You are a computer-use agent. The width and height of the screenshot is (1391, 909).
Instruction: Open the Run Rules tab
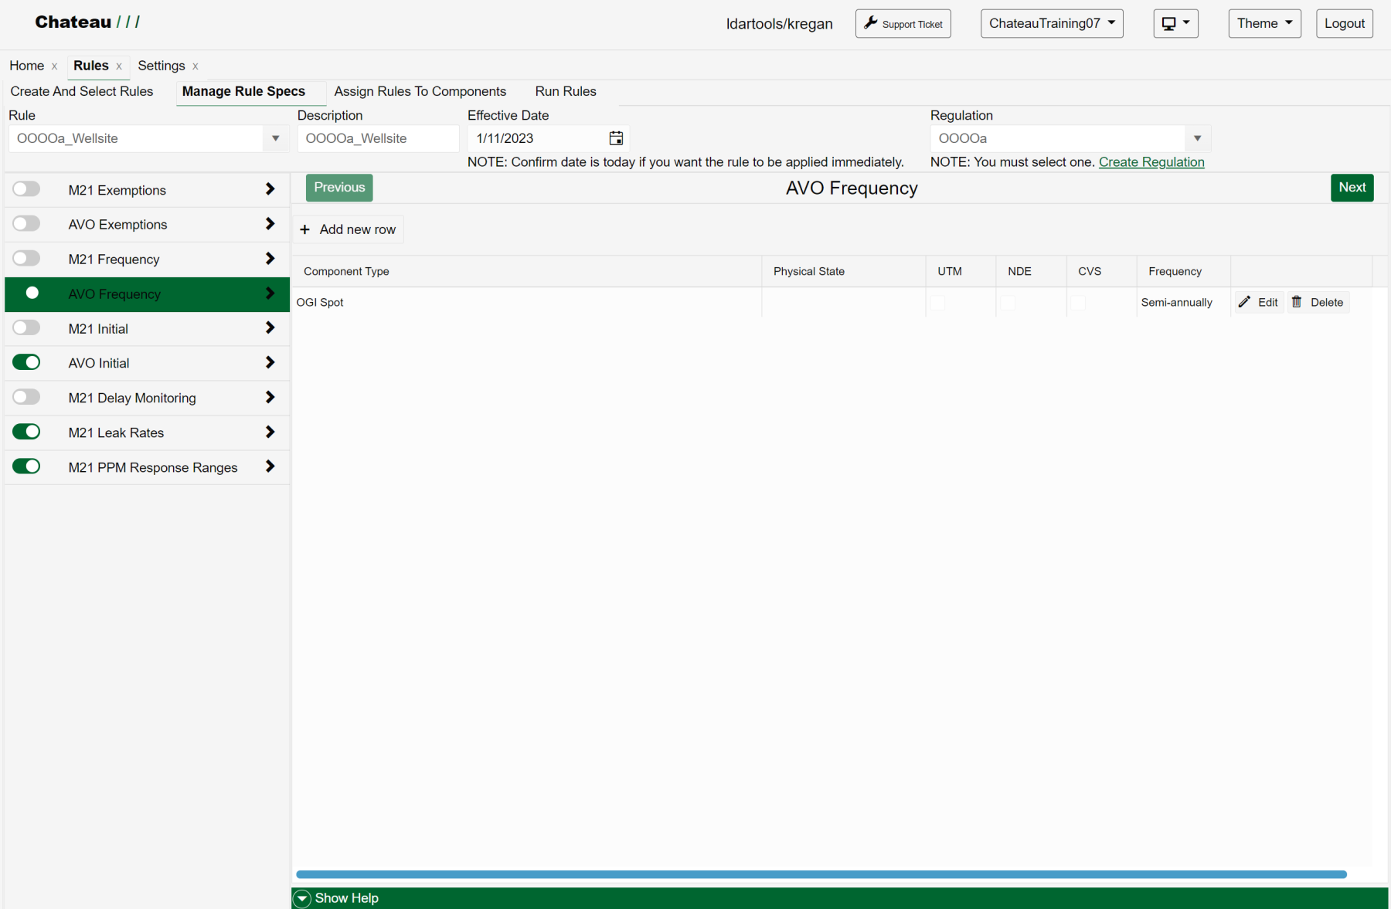(565, 91)
